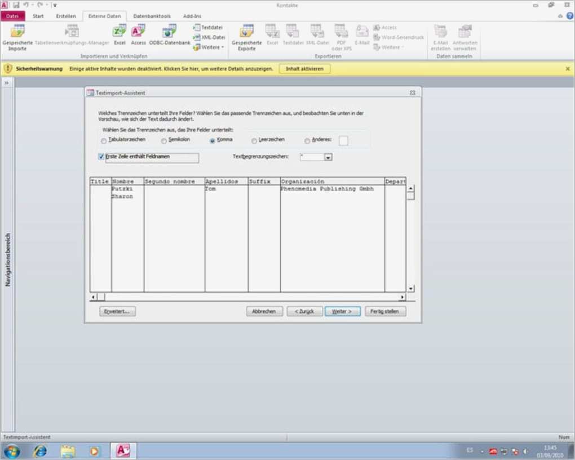This screenshot has width=575, height=460.
Task: Open Gespeicherte Importe in the ribbon
Action: click(17, 38)
